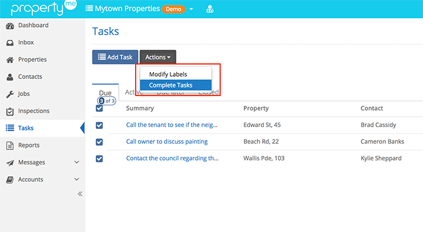Screen dimensions: 423x232
Task: Click the Tasks page heading
Action: point(106,31)
